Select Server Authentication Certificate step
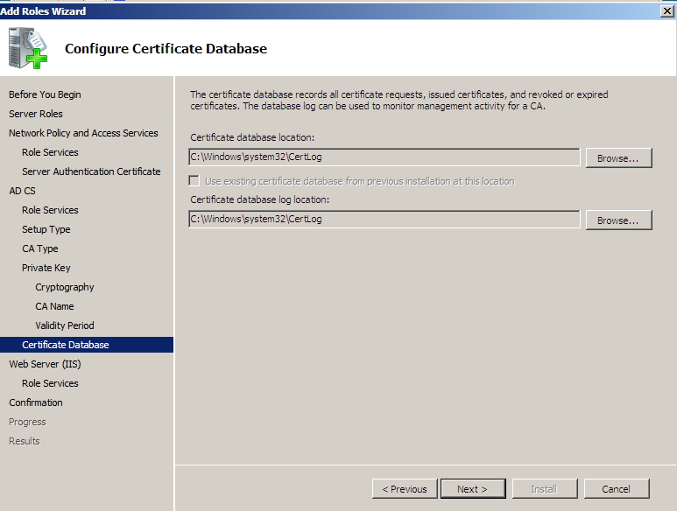The image size is (677, 511). pyautogui.click(x=91, y=171)
